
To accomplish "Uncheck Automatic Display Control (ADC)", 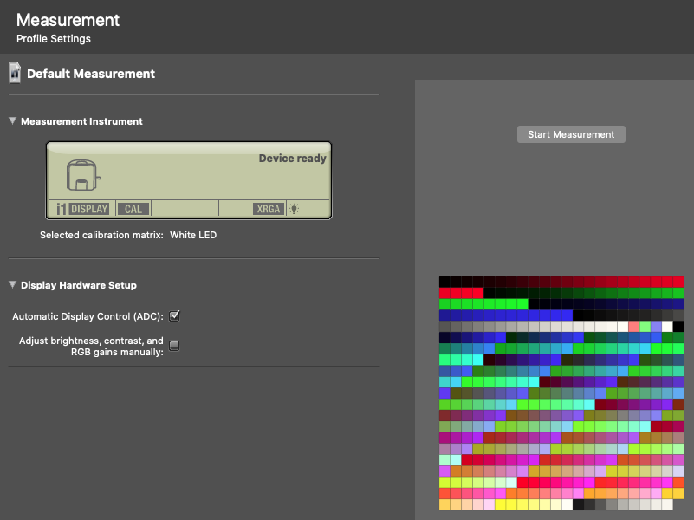I will coord(174,316).
